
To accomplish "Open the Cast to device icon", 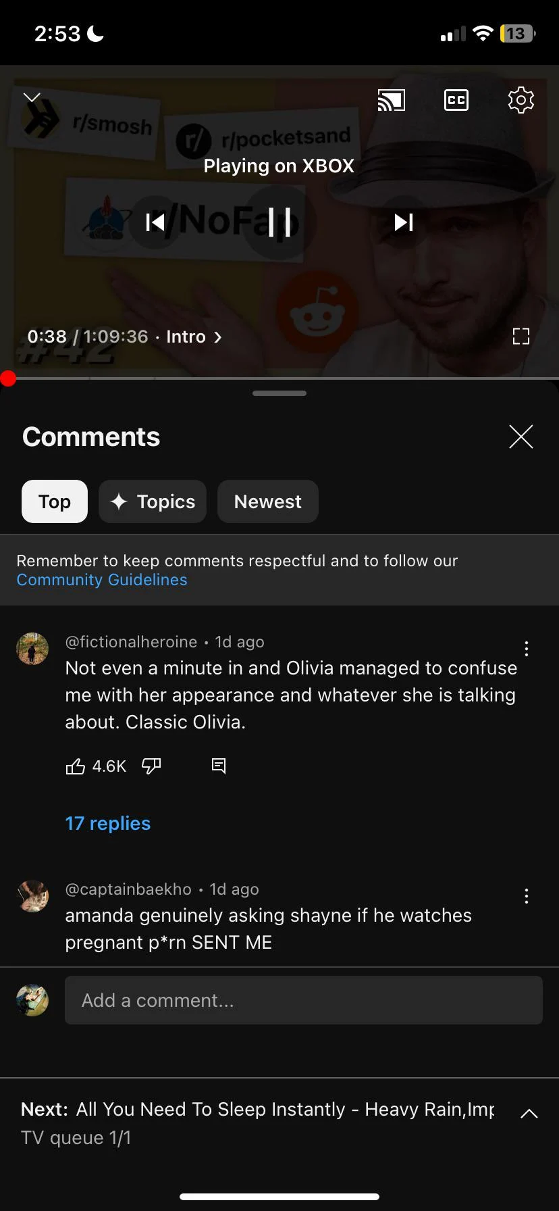I will click(392, 99).
